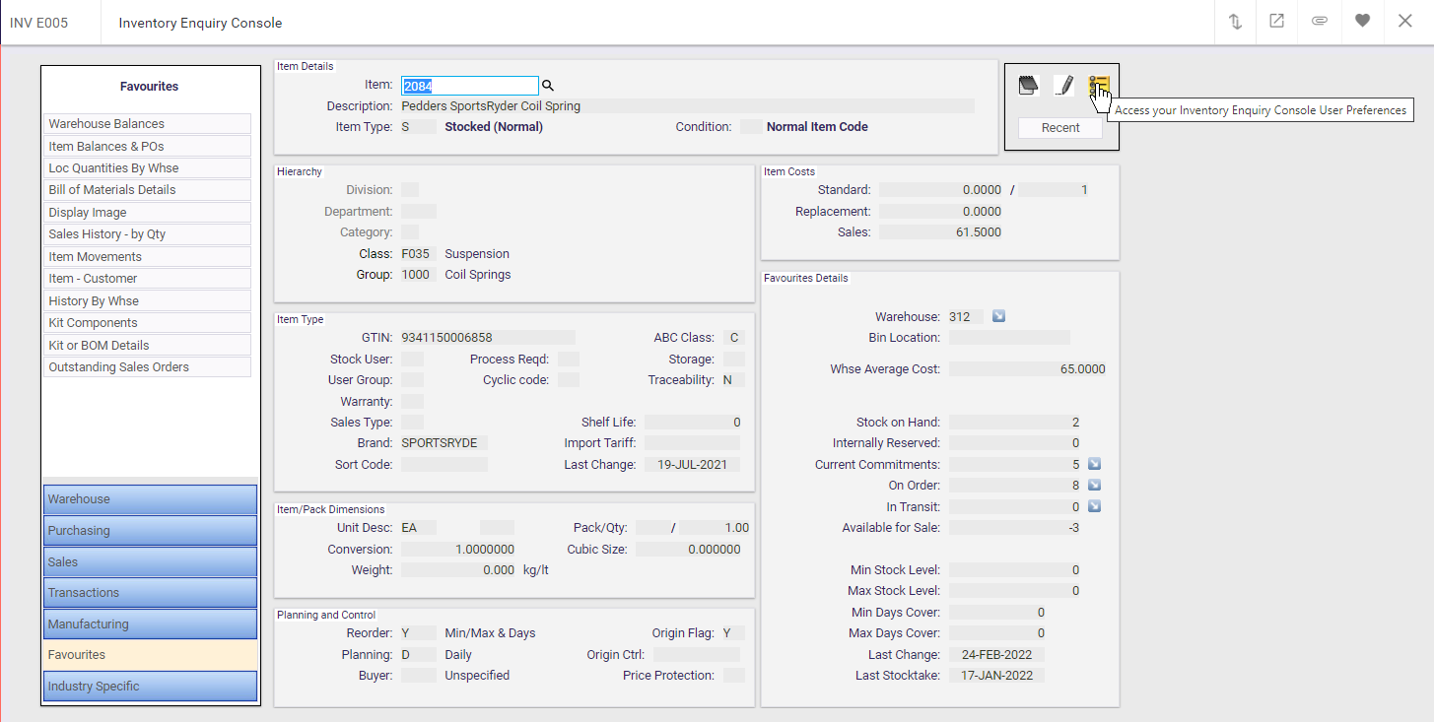Click drill-down arrow for On Order
The image size is (1434, 722).
click(x=1094, y=485)
